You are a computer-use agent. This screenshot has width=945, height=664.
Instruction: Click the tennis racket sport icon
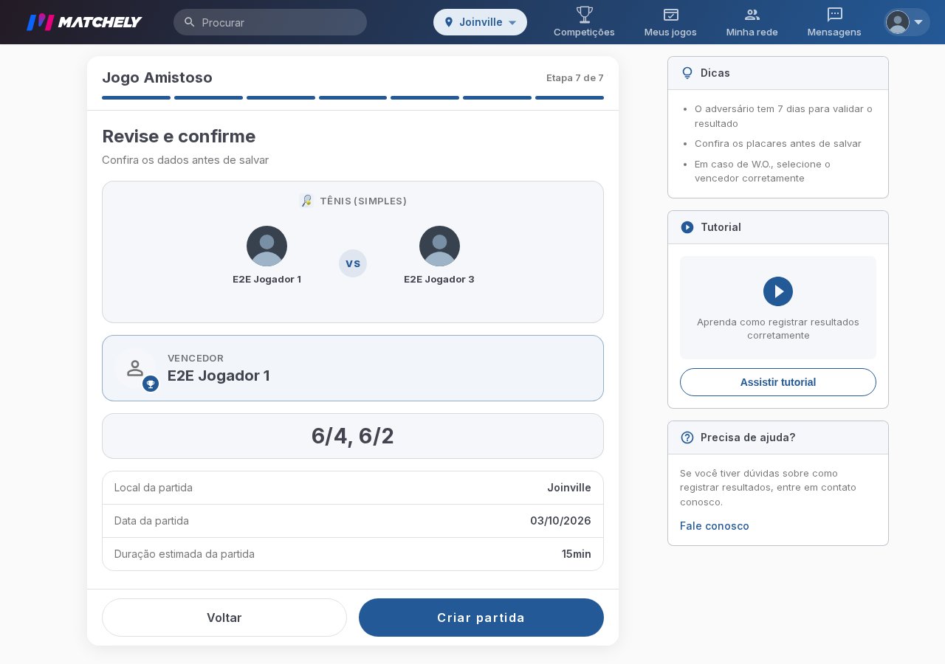click(x=306, y=201)
